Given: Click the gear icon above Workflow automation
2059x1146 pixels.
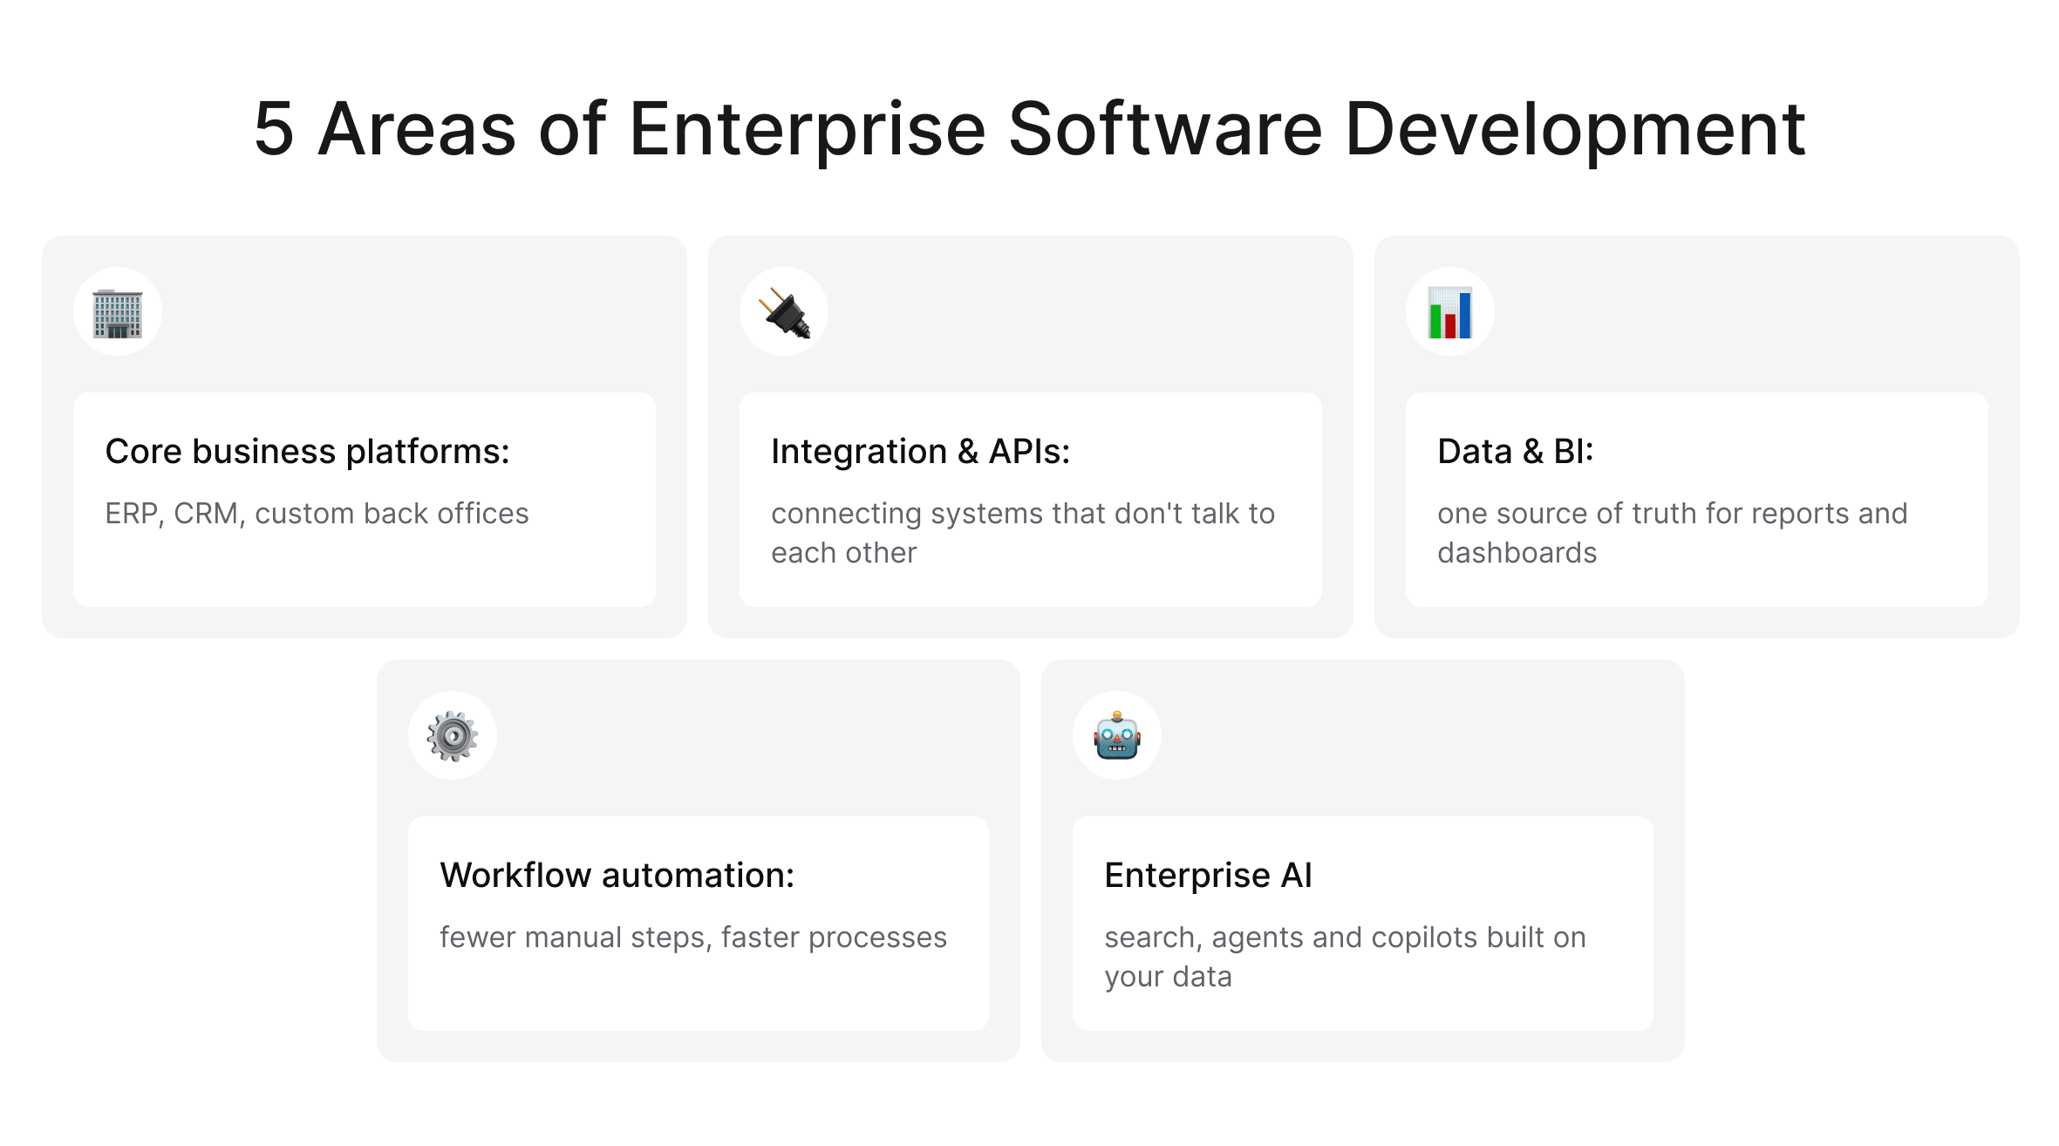Looking at the screenshot, I should click(x=453, y=736).
